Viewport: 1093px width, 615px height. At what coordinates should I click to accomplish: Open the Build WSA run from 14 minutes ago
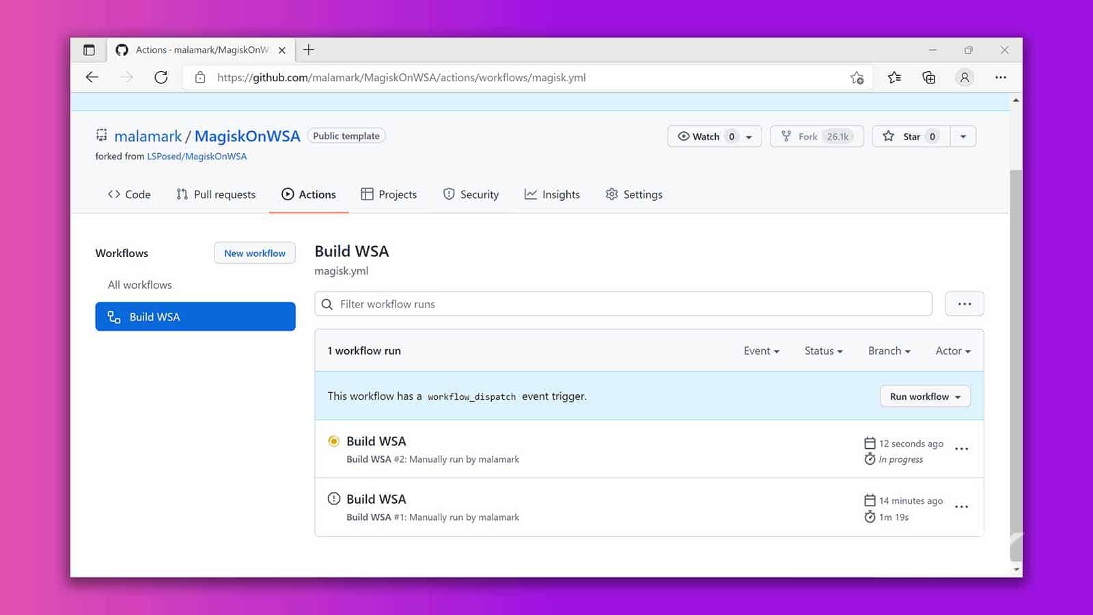376,499
